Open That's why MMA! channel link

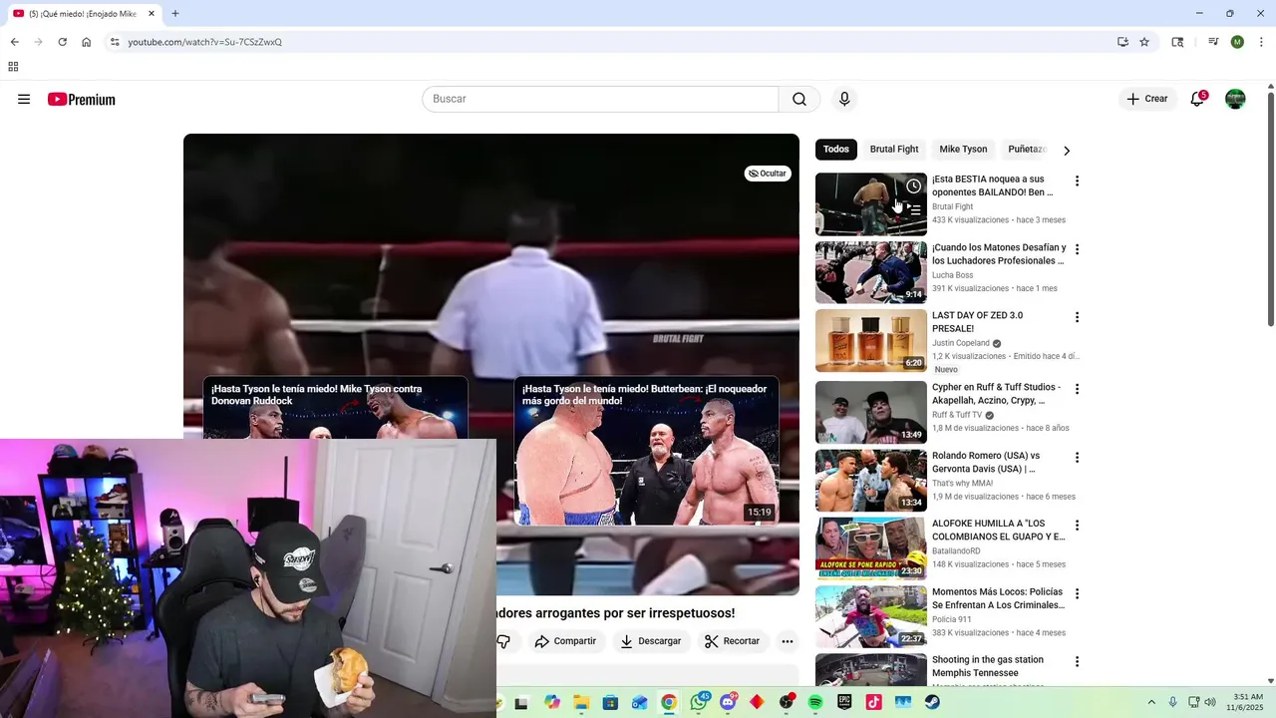point(962,484)
